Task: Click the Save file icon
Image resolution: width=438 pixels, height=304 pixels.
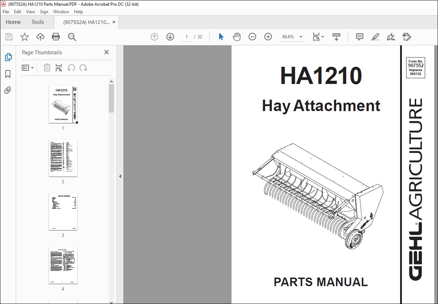Action: (9, 37)
